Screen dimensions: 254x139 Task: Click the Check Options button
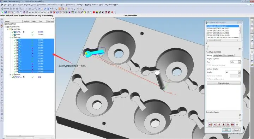tap(224, 83)
